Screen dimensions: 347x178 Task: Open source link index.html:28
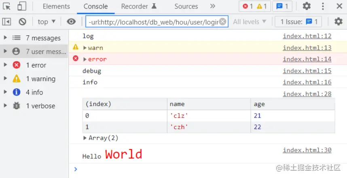307,94
